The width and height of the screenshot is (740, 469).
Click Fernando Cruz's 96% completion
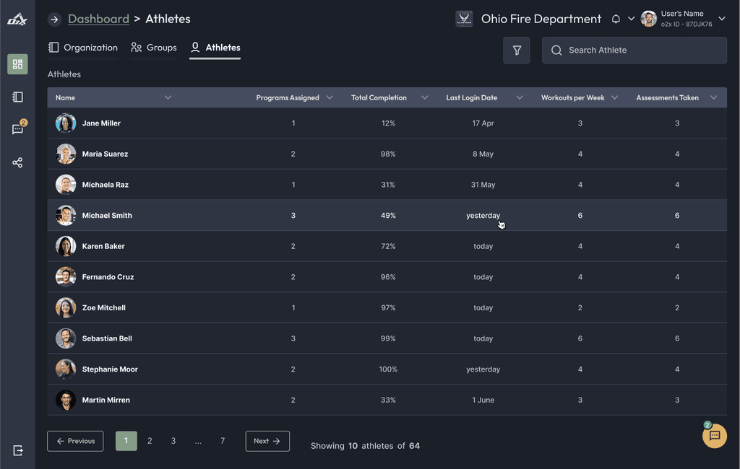[x=388, y=276]
